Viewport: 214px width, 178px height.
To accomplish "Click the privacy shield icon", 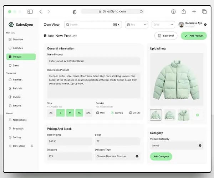I will pyautogui.click(x=75, y=12).
